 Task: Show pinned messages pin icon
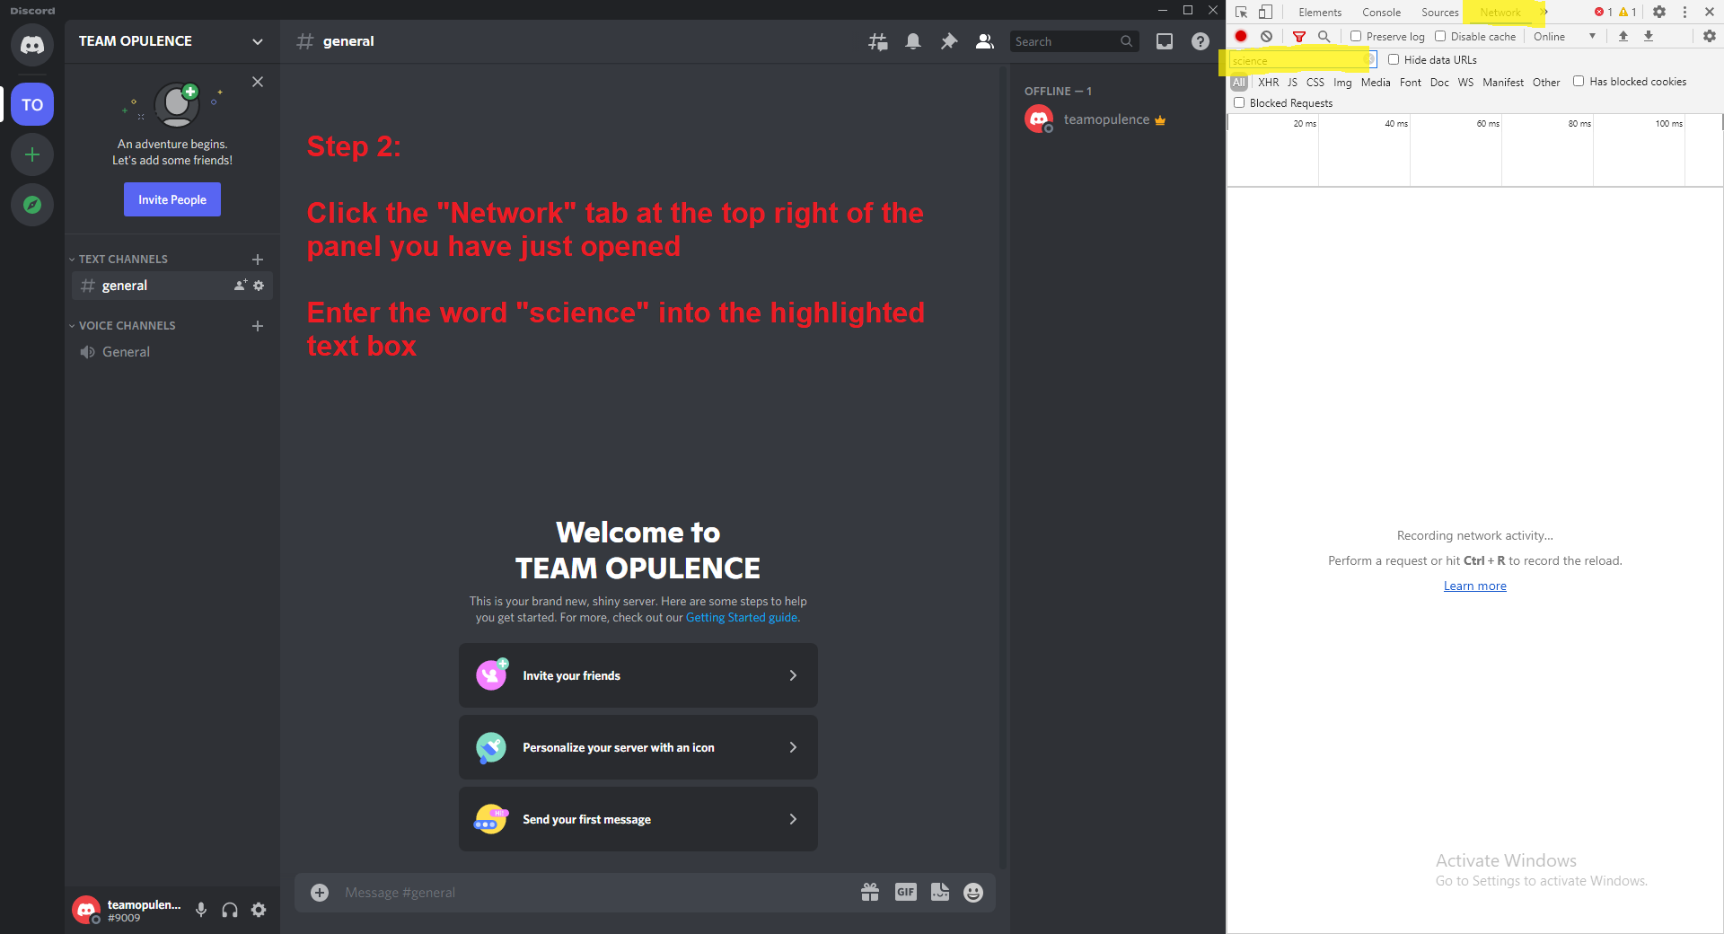click(x=948, y=41)
